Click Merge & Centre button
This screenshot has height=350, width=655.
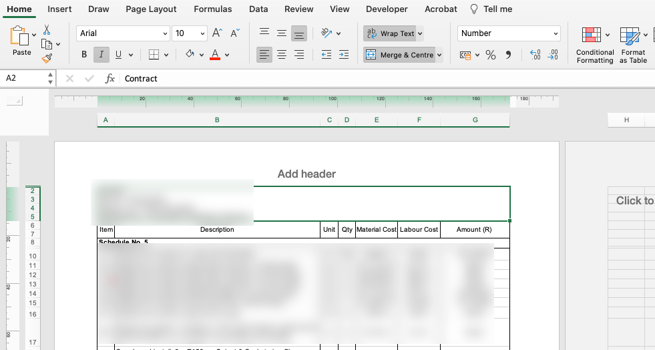(399, 55)
